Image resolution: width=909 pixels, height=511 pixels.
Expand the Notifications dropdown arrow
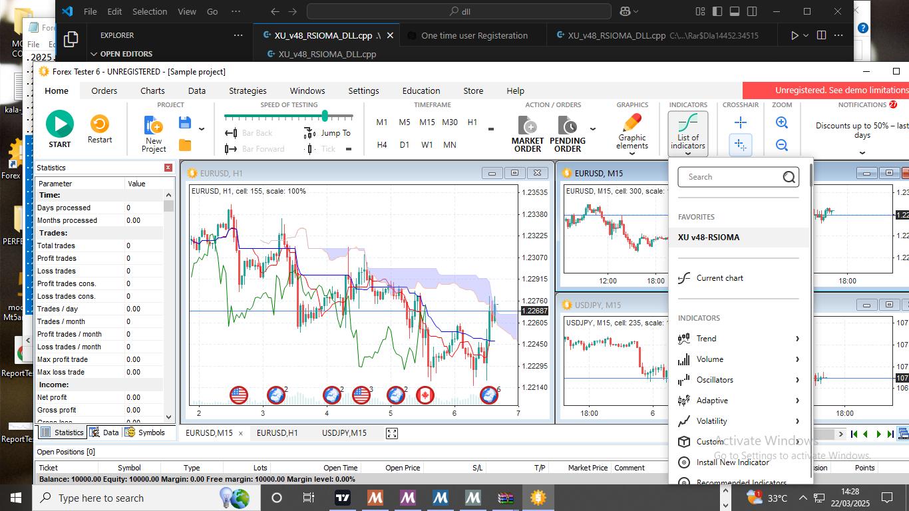coord(862,152)
